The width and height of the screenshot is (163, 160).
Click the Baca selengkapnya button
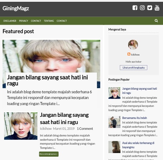49,154
